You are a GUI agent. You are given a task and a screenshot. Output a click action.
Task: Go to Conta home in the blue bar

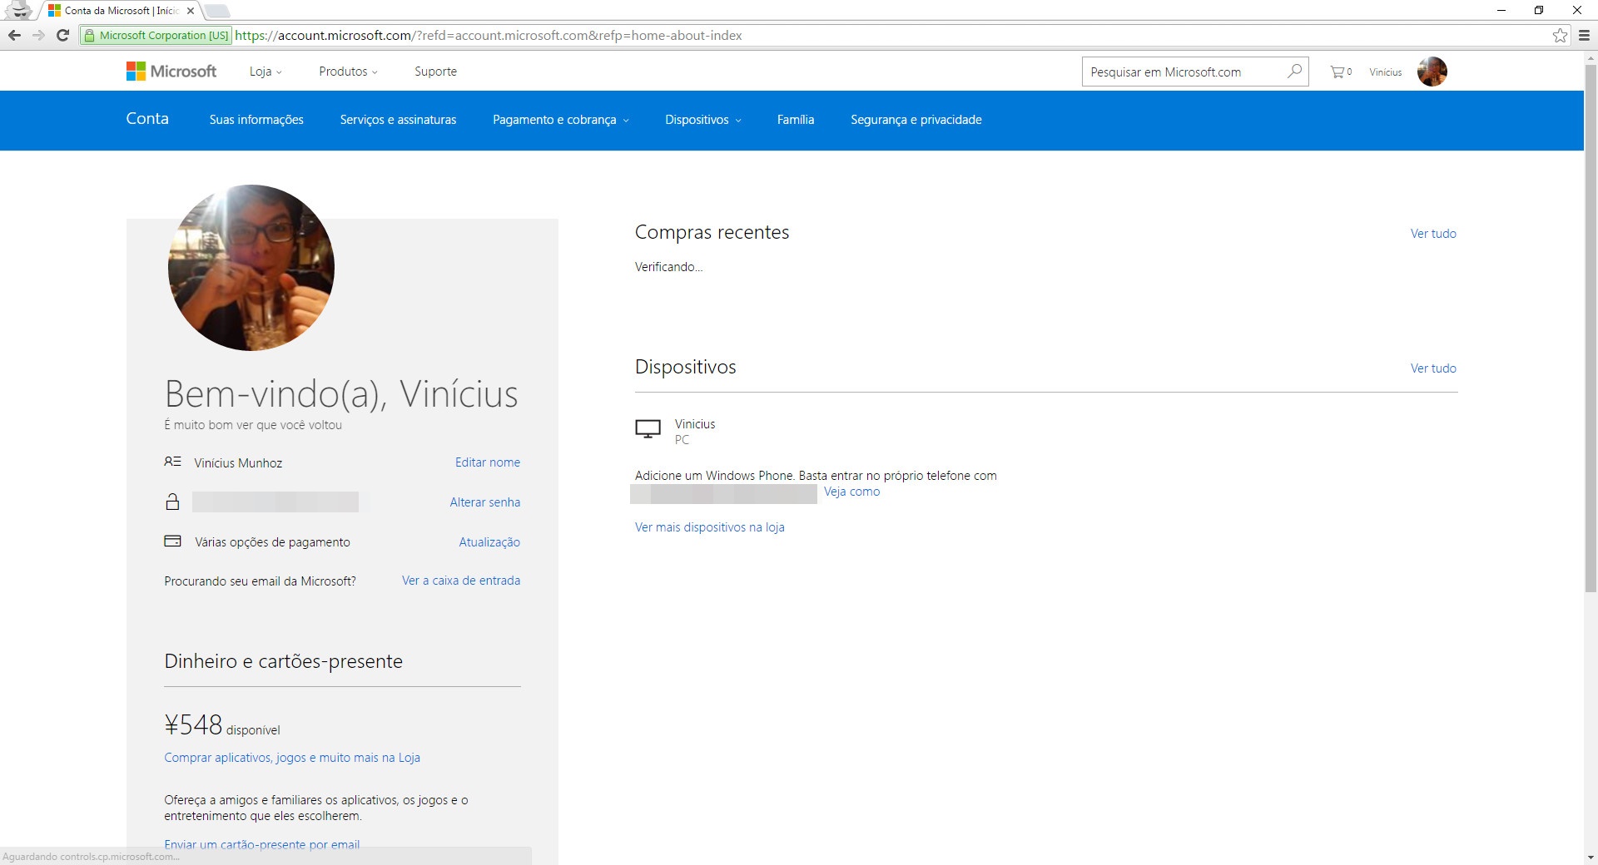point(147,119)
